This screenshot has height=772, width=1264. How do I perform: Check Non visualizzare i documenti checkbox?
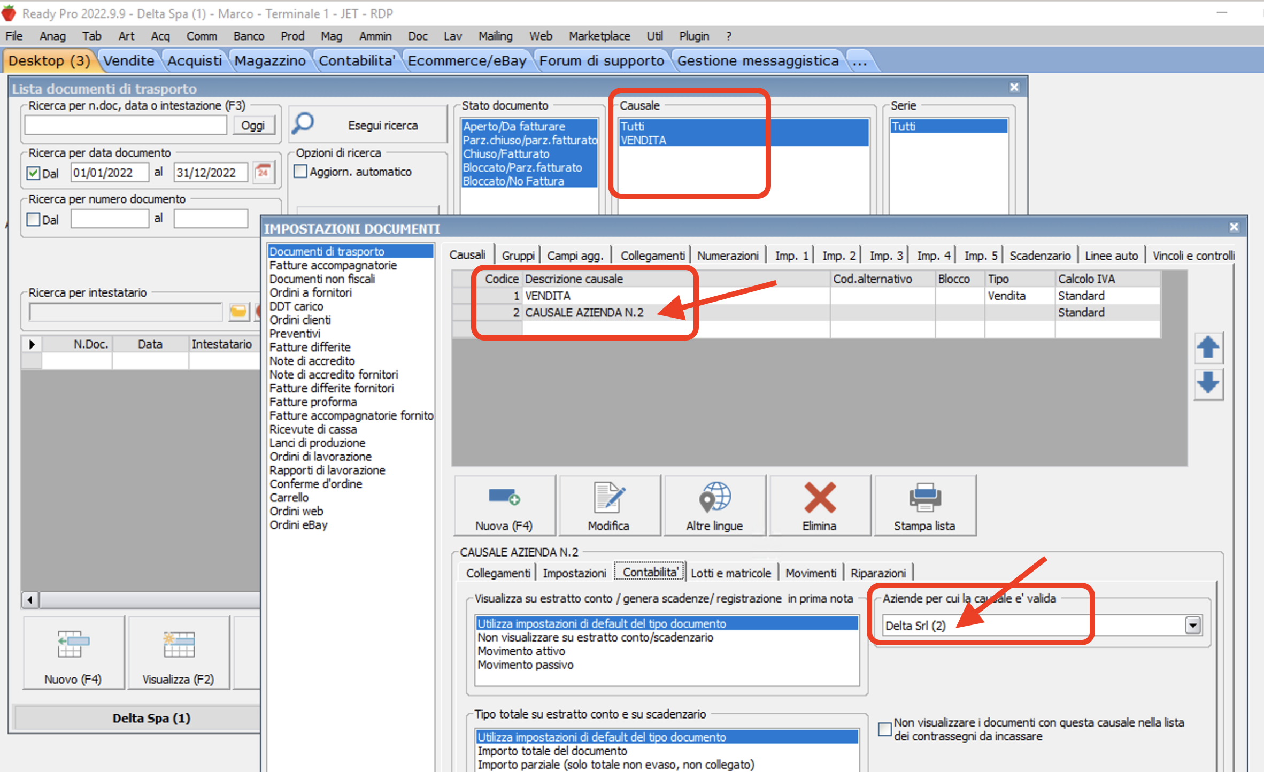tap(885, 729)
